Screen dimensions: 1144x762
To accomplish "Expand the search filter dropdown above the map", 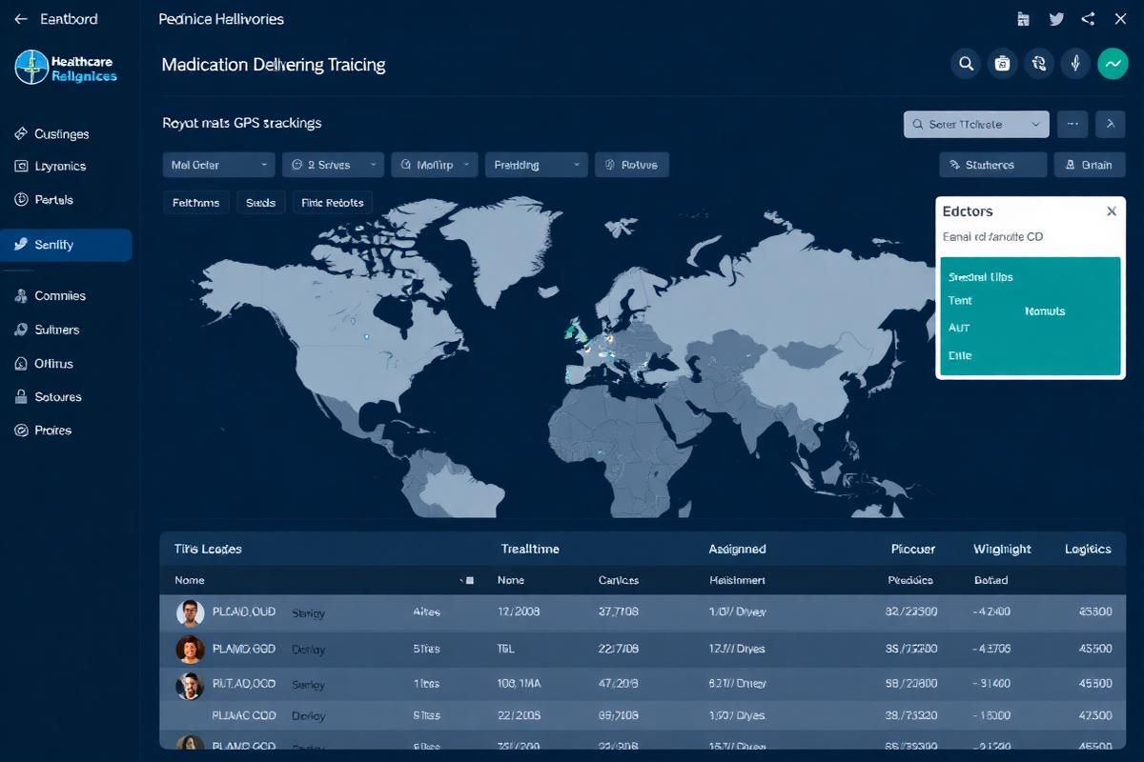I will (x=975, y=124).
